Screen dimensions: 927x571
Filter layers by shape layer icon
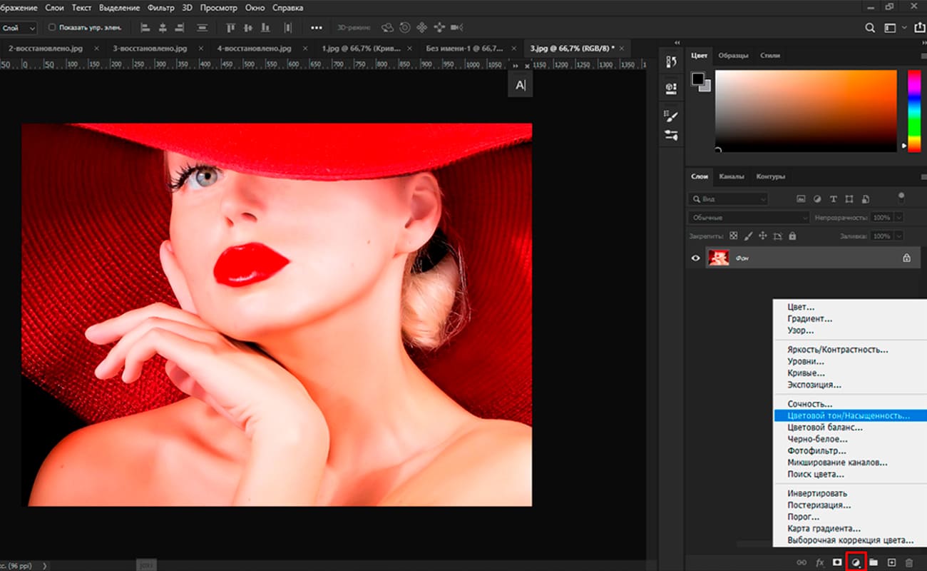(x=849, y=198)
